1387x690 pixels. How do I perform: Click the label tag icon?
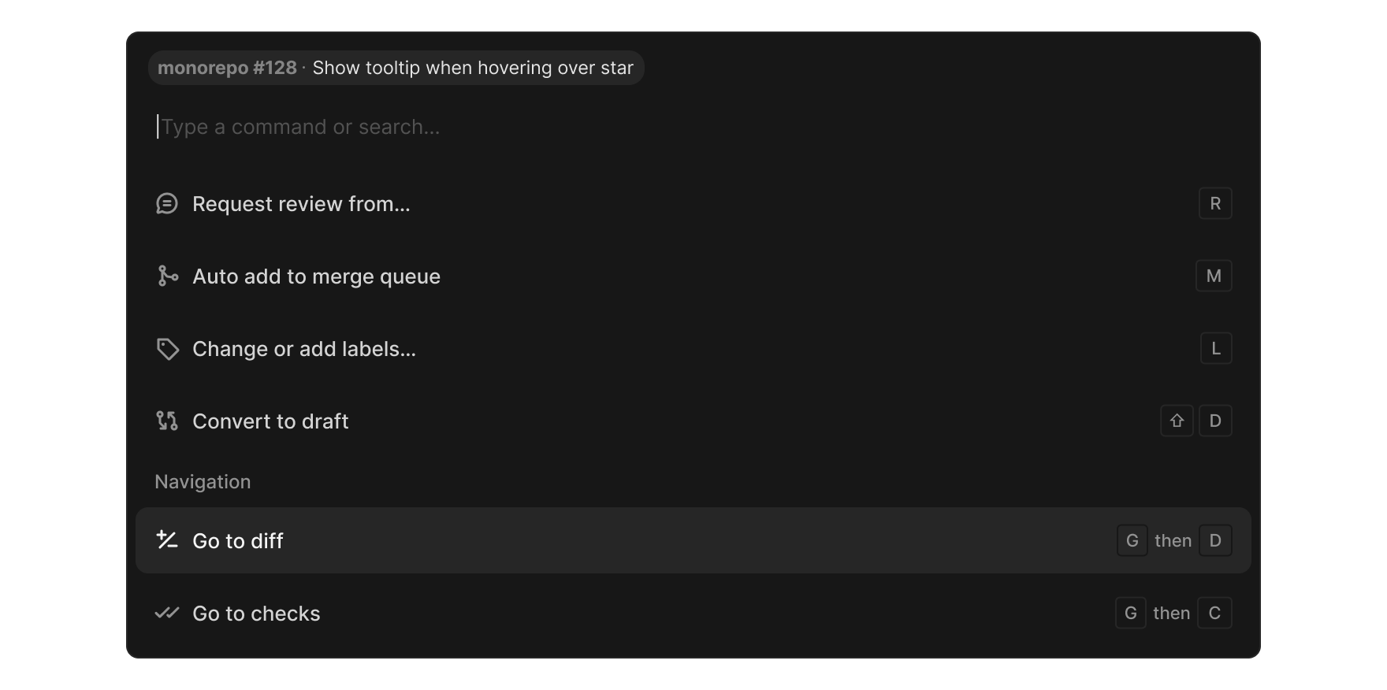[167, 349]
